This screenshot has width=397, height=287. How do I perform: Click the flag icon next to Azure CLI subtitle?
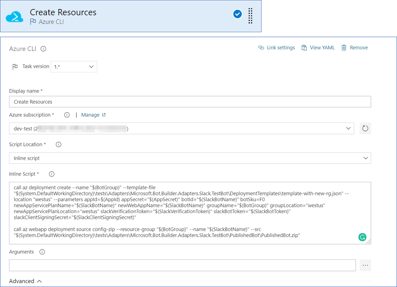pos(33,22)
